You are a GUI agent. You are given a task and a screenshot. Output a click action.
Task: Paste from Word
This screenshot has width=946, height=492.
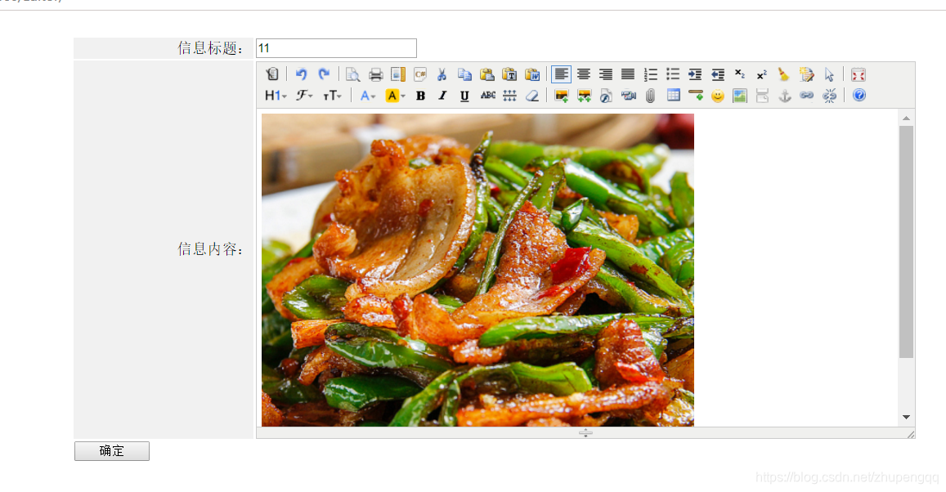coord(532,74)
